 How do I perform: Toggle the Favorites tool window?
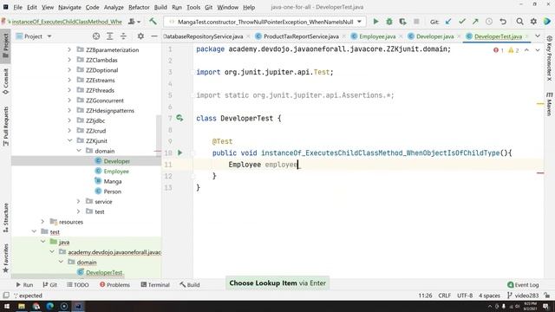6,258
